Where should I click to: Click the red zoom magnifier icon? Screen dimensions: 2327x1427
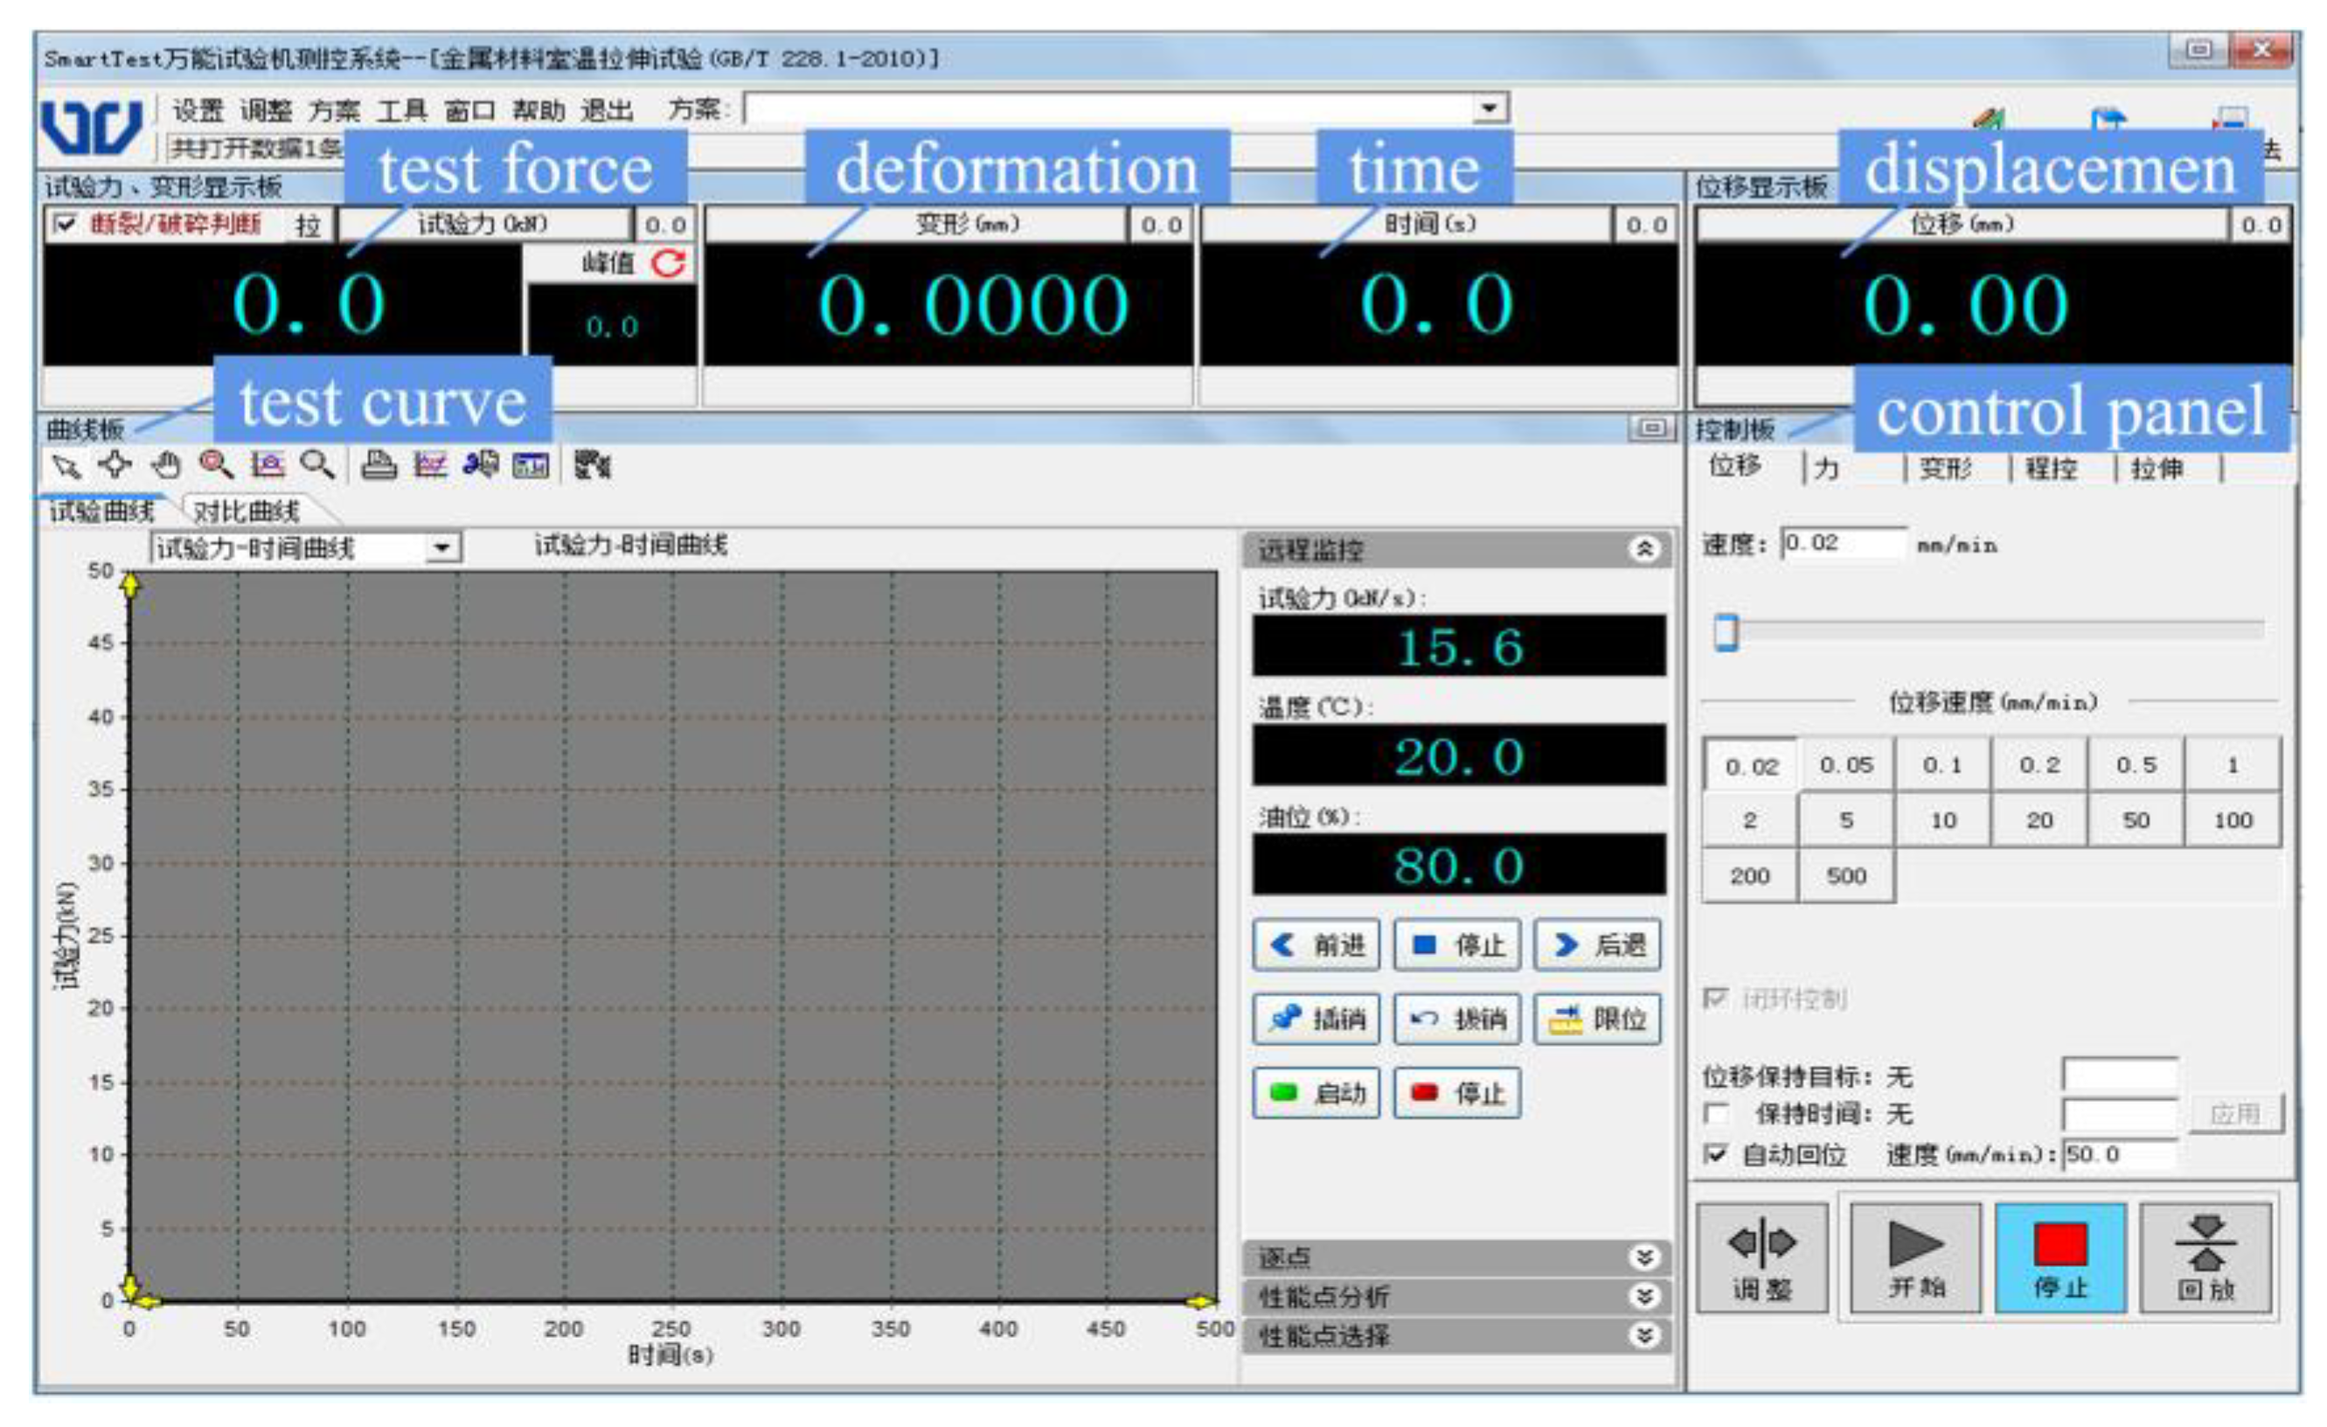(x=216, y=464)
